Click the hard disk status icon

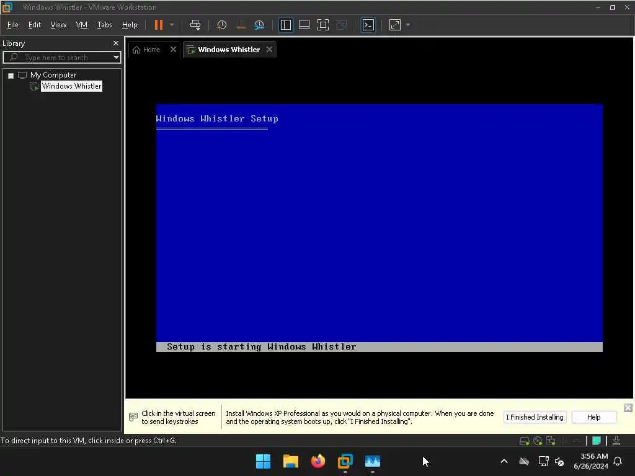coord(524,441)
